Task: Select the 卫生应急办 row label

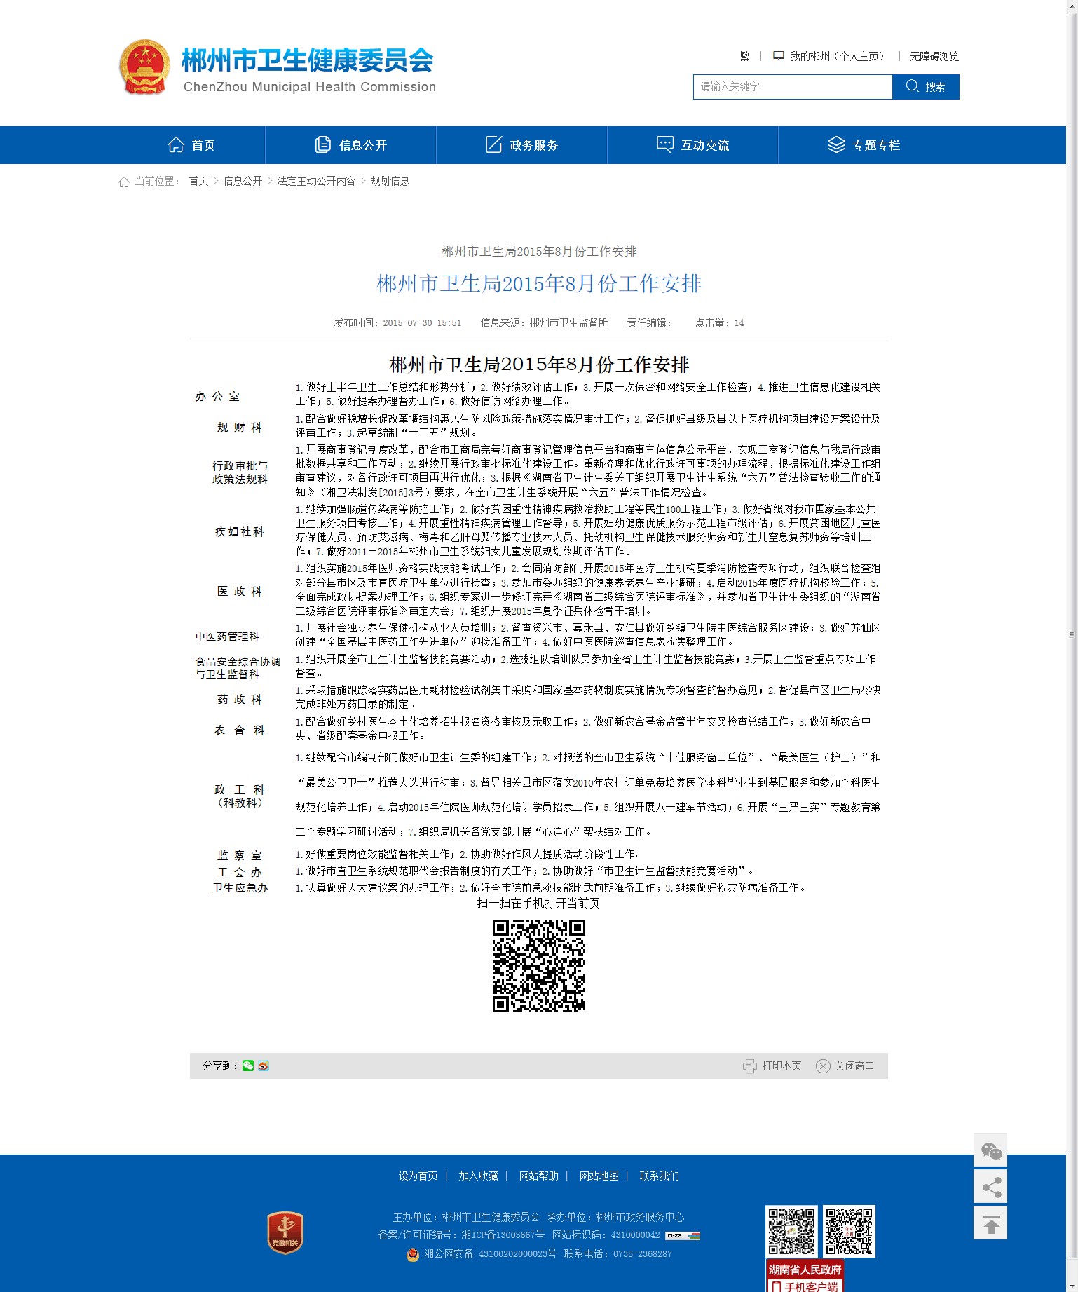Action: pos(240,888)
